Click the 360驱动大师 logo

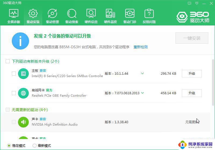pyautogui.click(x=193, y=17)
